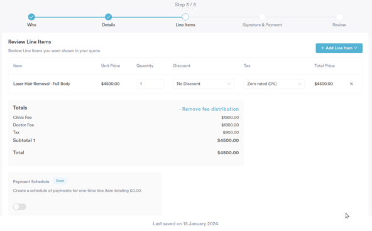Select the Subtotal 1 amount
Viewport: 372px width, 231px height.
228,140
